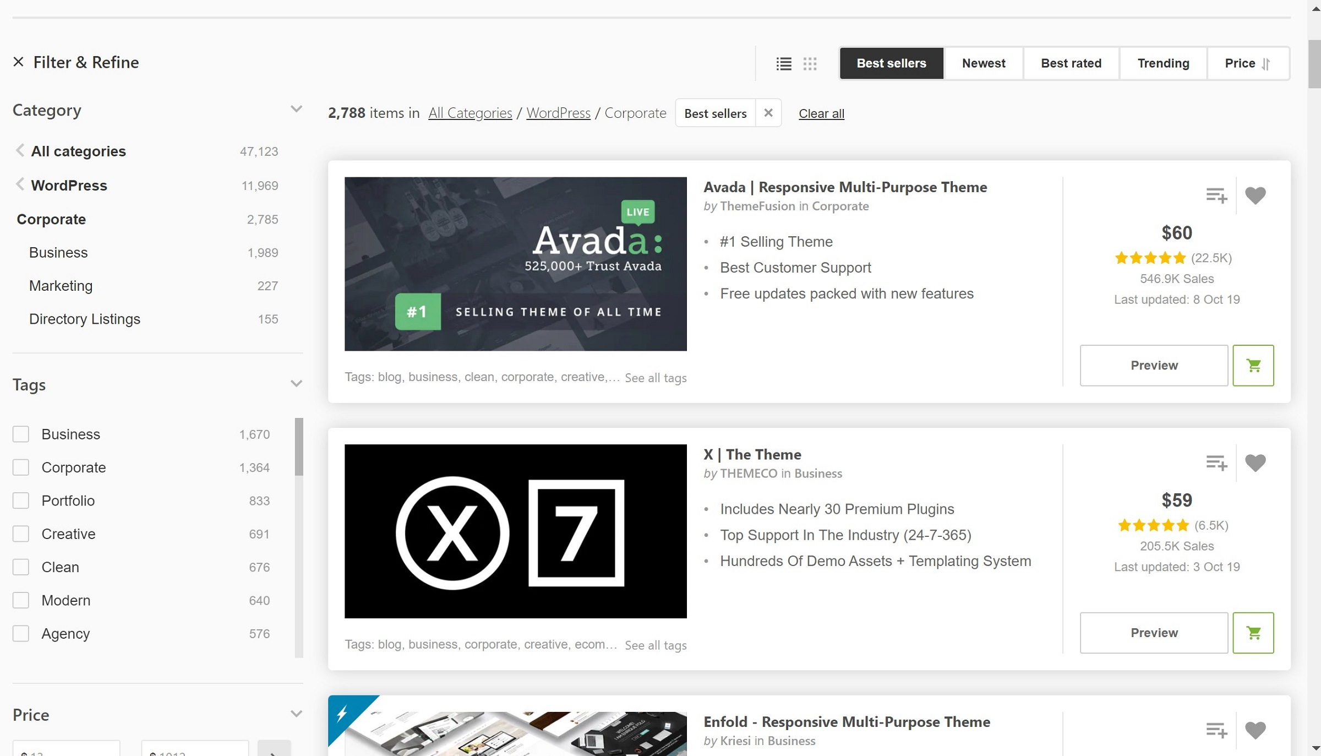1321x756 pixels.
Task: Open Kriesi author page
Action: (x=735, y=741)
